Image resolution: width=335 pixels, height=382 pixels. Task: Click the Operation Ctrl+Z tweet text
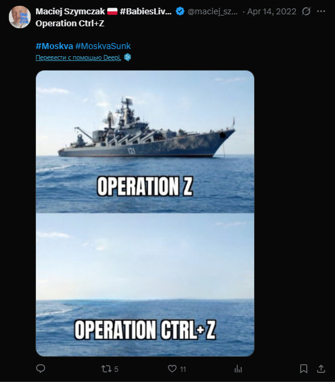click(70, 23)
